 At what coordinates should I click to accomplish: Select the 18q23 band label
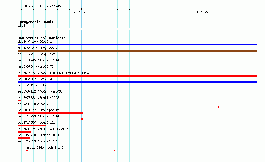22,26
